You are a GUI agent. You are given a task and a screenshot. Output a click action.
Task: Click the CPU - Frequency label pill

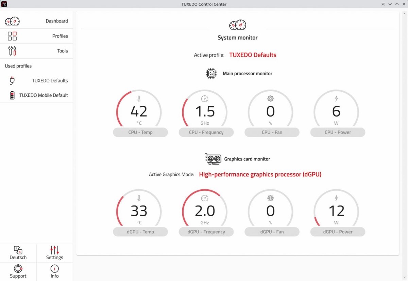[206, 132]
